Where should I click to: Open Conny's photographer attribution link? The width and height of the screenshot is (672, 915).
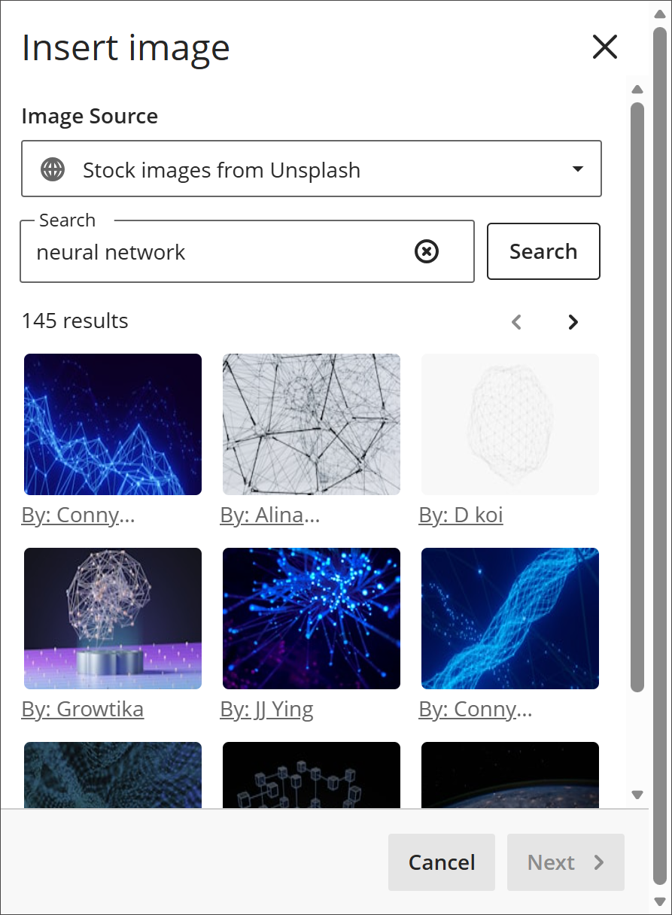pyautogui.click(x=78, y=515)
